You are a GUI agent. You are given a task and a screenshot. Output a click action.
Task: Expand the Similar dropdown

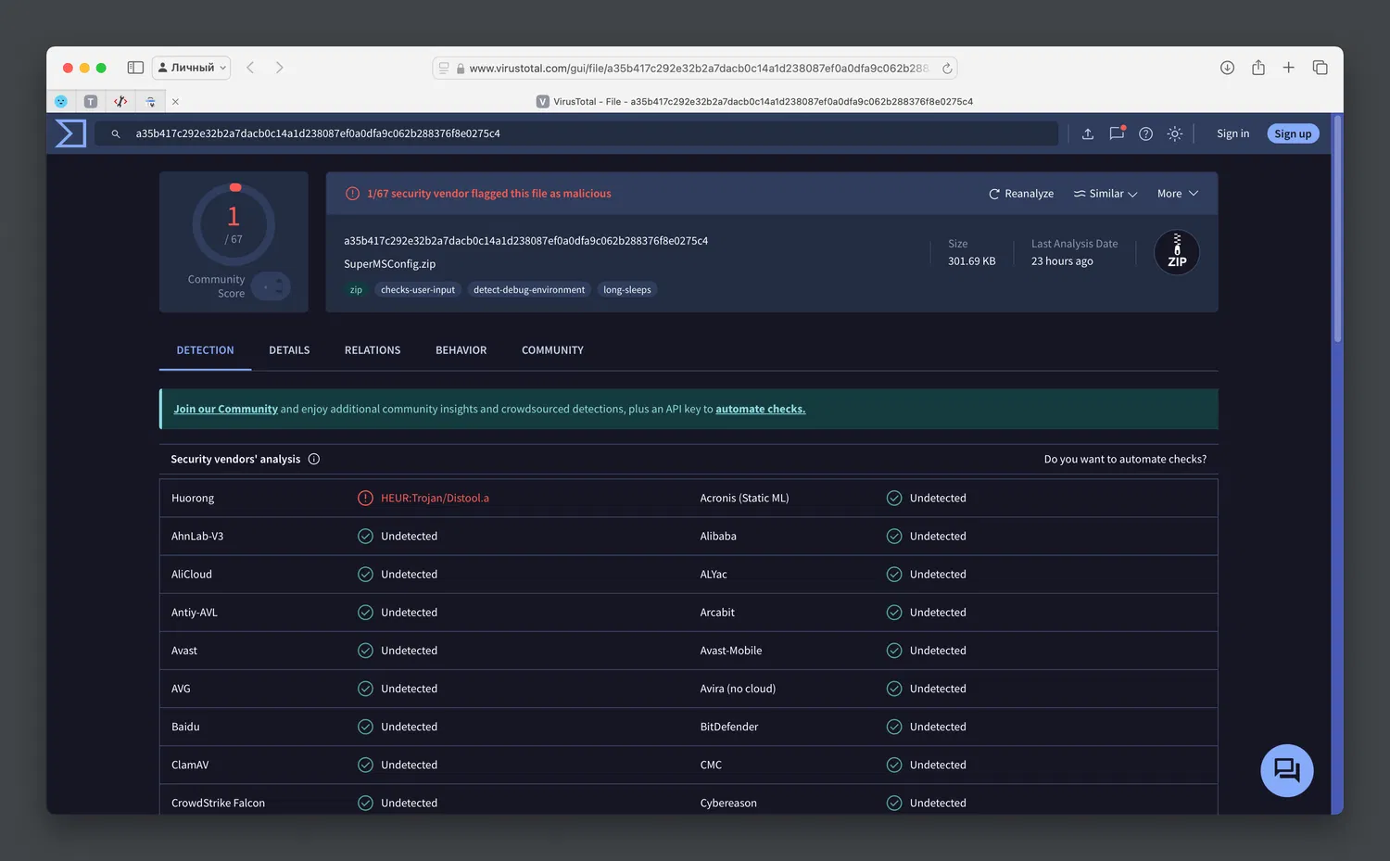[1105, 194]
